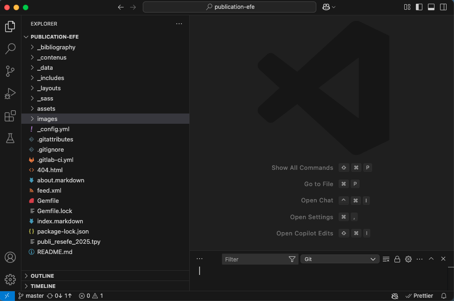The width and height of the screenshot is (454, 301).
Task: Open the Manage gear icon
Action: click(10, 279)
